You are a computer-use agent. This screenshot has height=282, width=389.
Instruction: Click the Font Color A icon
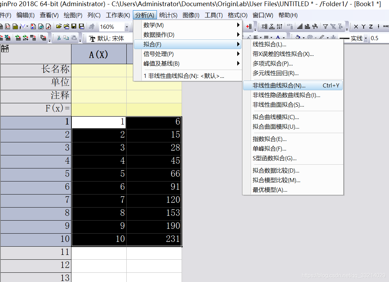(x=278, y=37)
